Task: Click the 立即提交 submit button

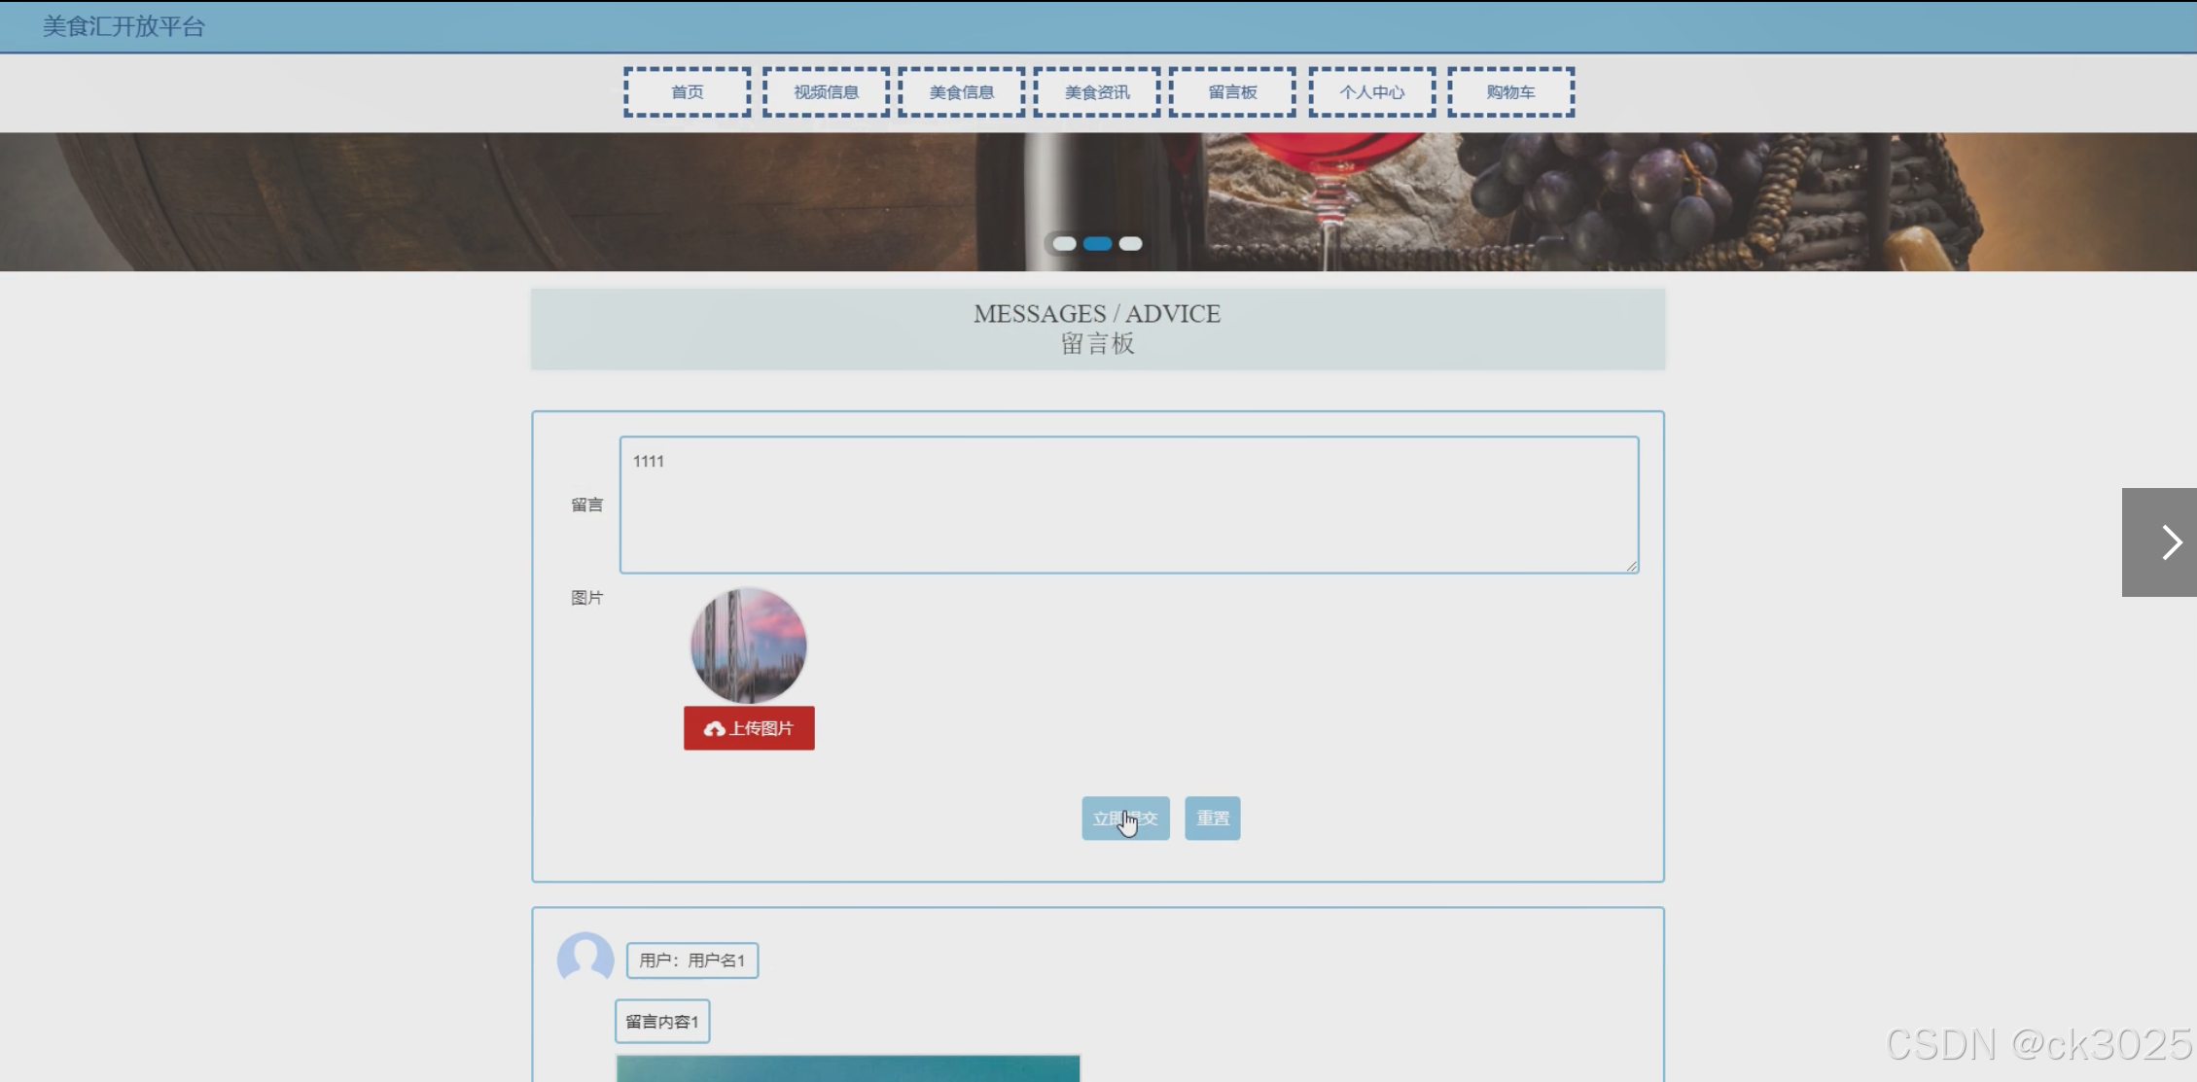Action: [x=1125, y=819]
